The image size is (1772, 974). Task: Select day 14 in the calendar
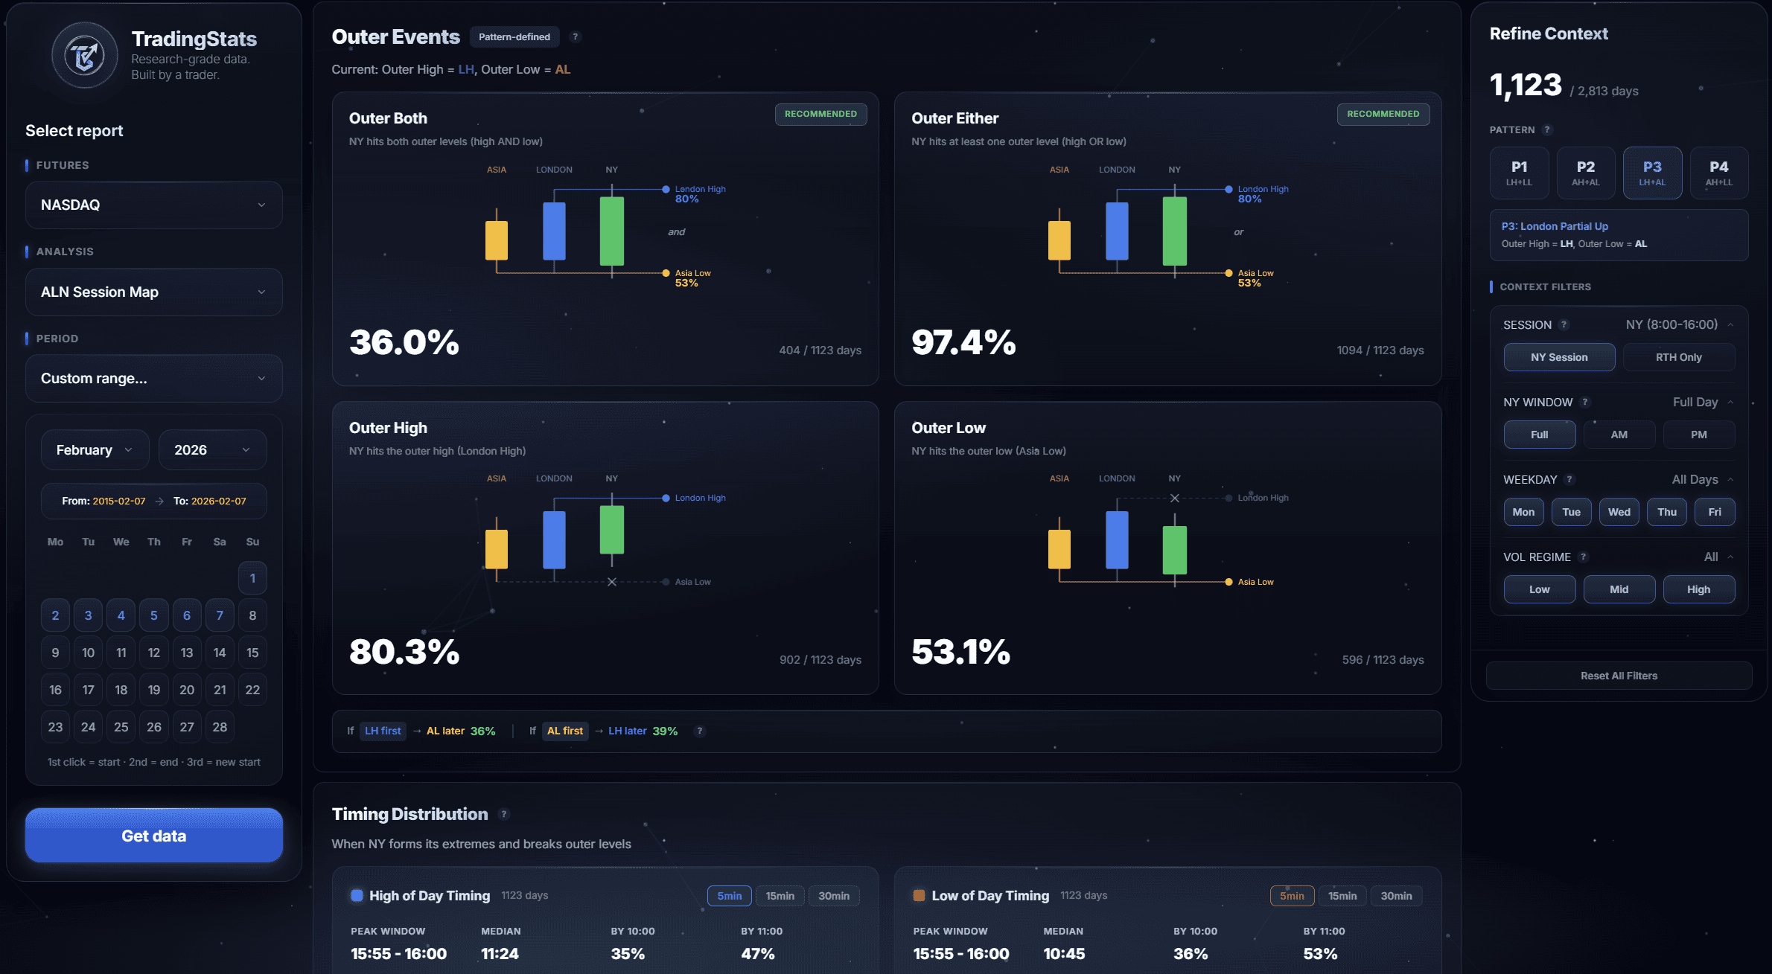220,652
